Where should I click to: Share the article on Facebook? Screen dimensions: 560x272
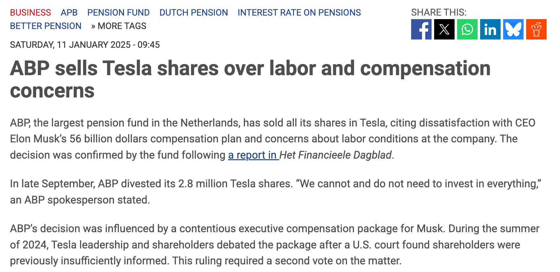click(x=421, y=29)
